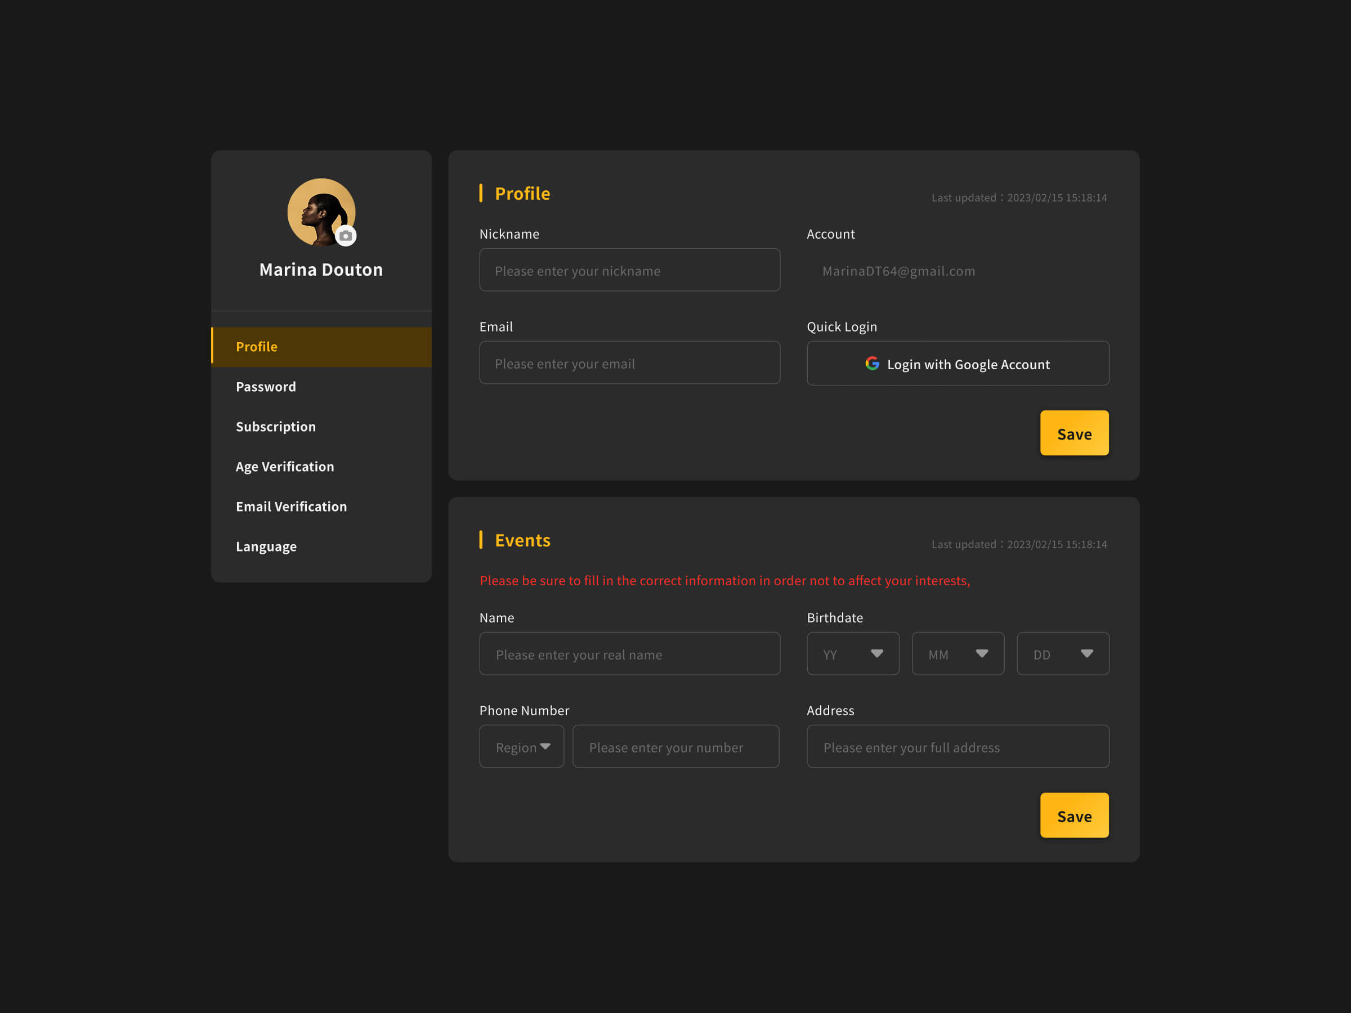Click the Google logo icon
Image resolution: width=1351 pixels, height=1013 pixels.
(x=872, y=364)
